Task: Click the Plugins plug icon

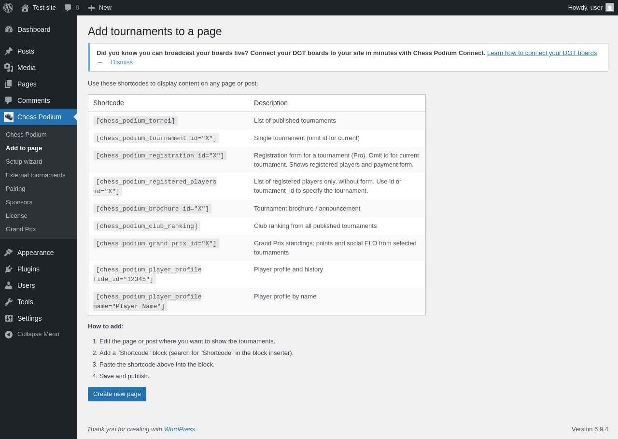Action: [x=9, y=269]
